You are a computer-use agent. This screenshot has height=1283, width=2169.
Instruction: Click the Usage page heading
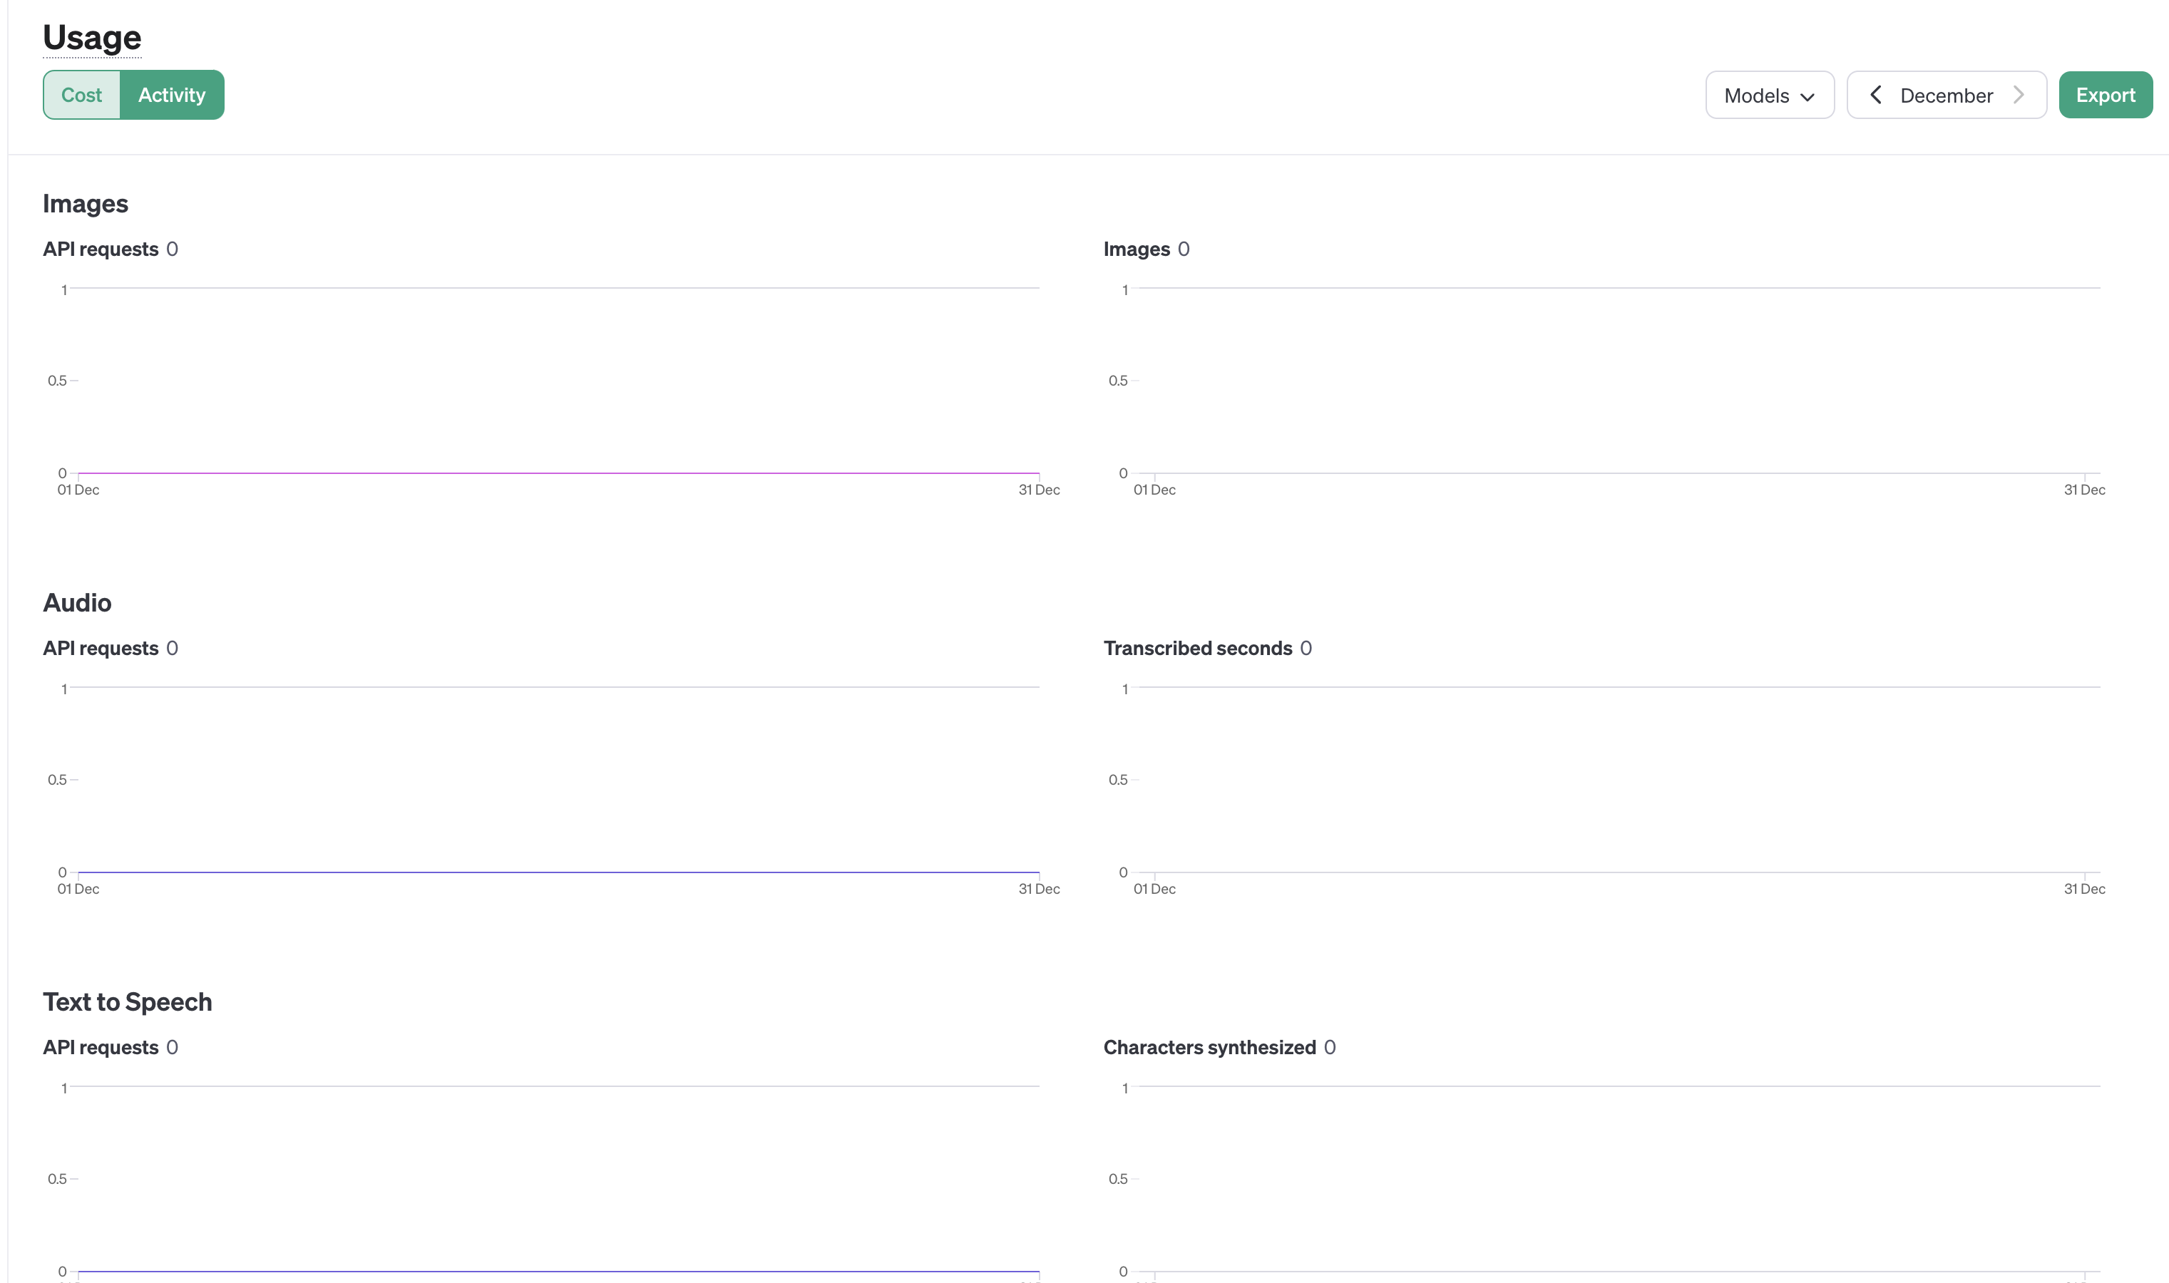point(92,38)
